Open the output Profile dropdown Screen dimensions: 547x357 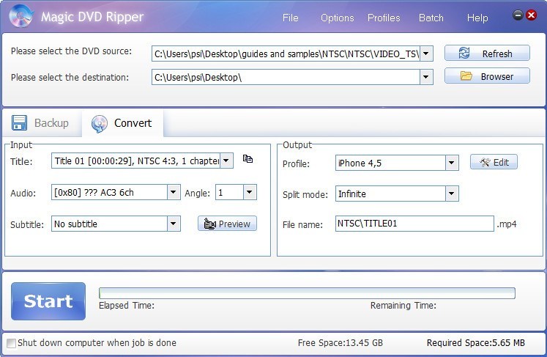(452, 163)
